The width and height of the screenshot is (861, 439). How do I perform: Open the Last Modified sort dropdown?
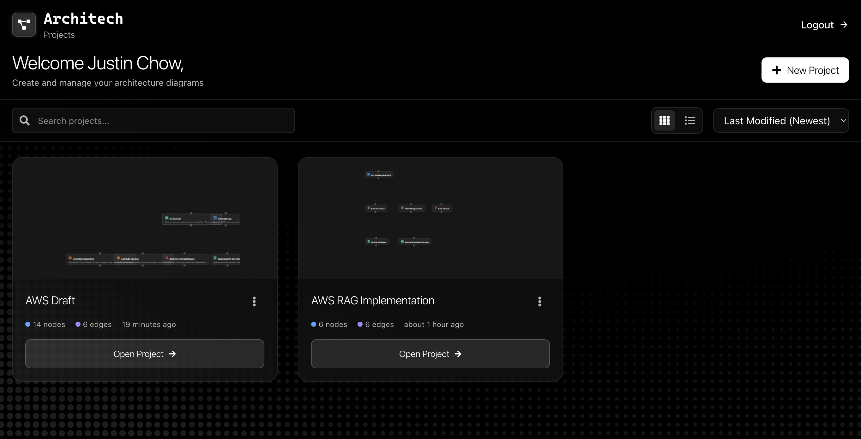pos(777,120)
